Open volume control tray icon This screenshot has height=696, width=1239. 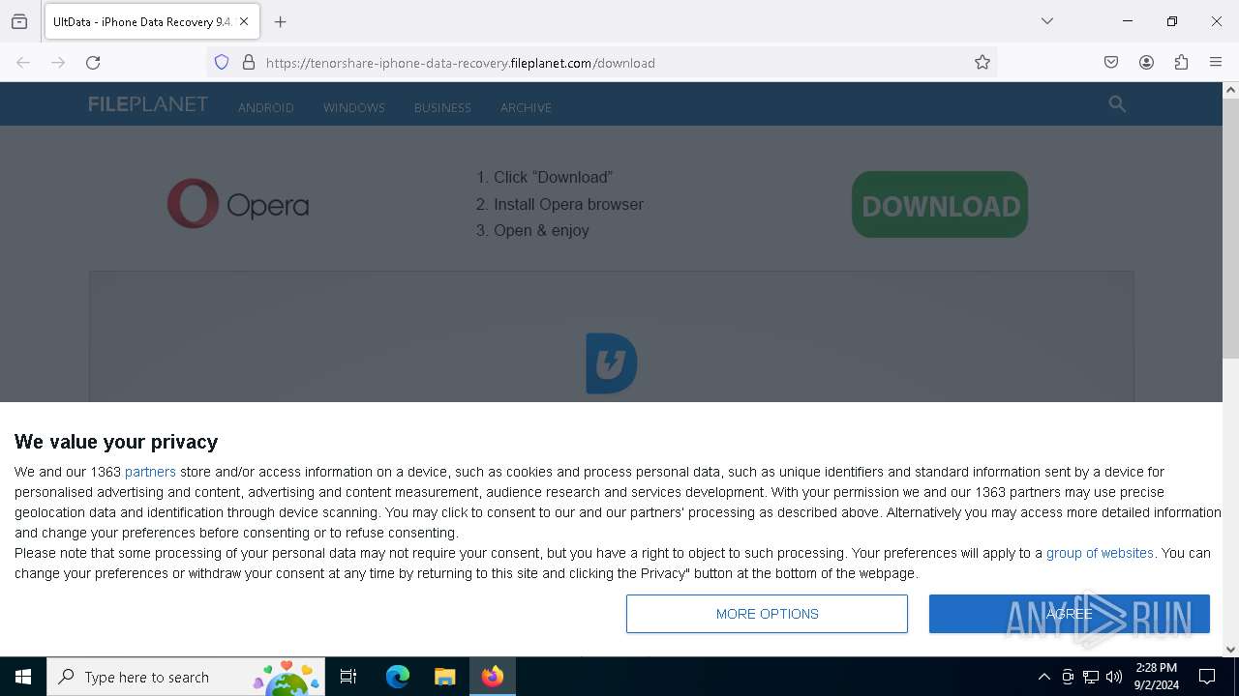coord(1114,677)
